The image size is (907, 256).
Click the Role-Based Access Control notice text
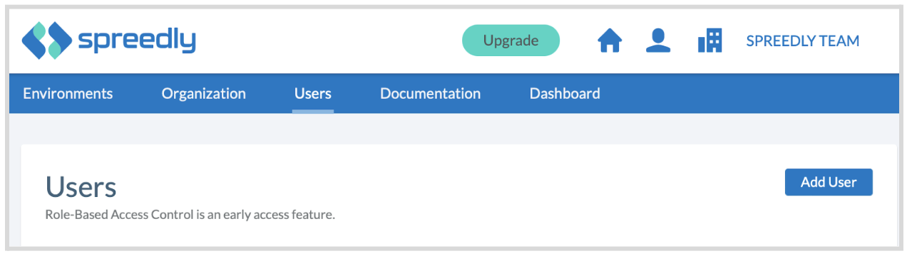(190, 214)
